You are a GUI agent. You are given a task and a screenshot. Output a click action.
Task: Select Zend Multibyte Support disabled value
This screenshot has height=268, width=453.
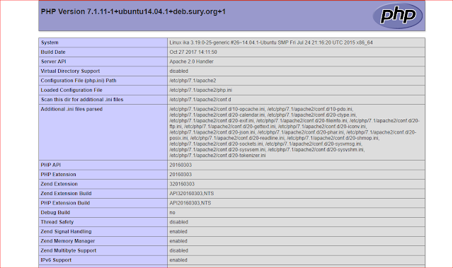[x=179, y=251]
